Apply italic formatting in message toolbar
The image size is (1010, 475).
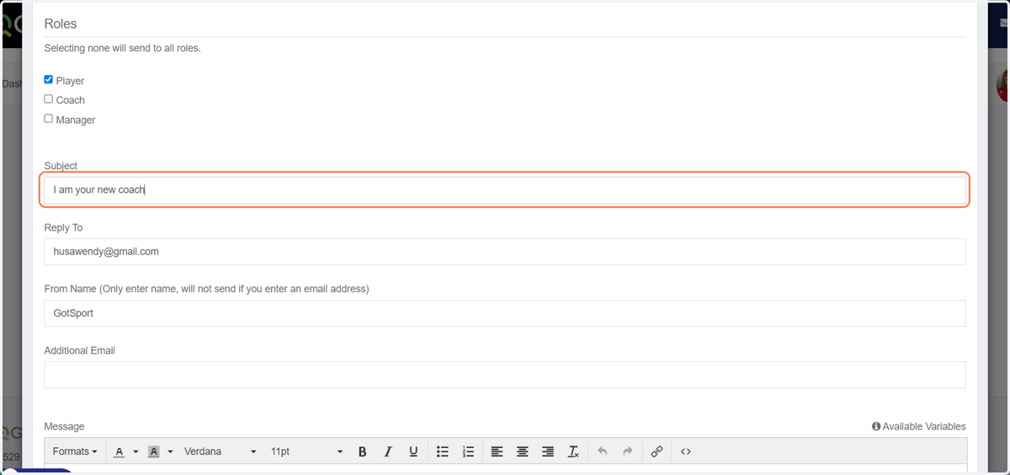pos(388,451)
